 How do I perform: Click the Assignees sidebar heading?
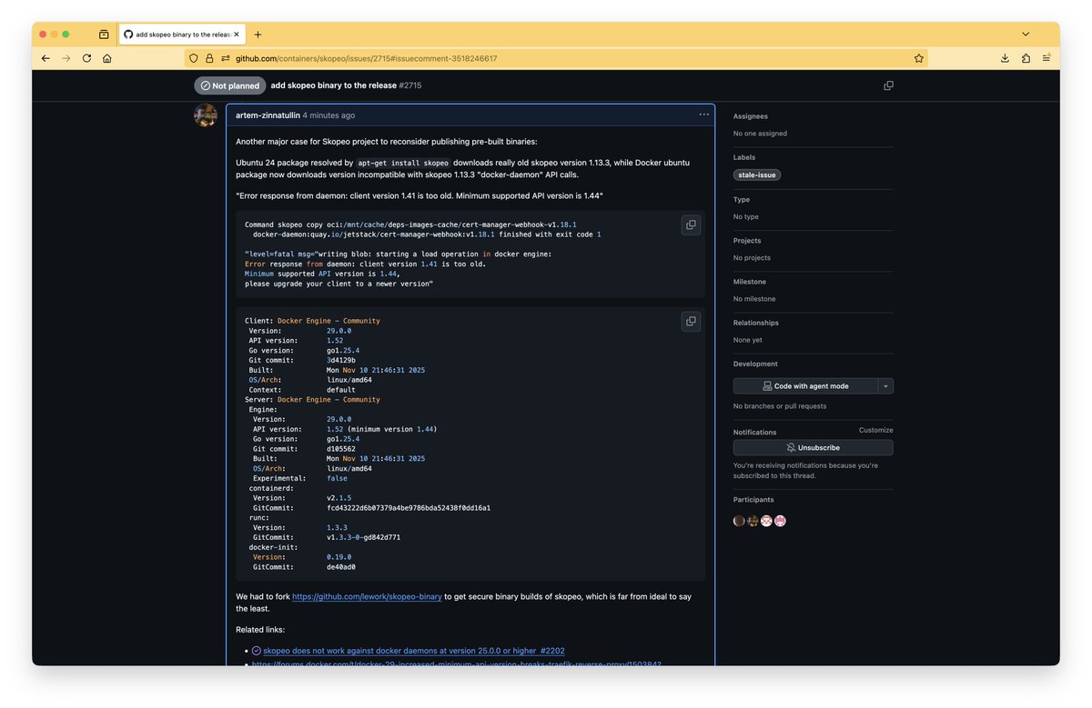coord(751,116)
